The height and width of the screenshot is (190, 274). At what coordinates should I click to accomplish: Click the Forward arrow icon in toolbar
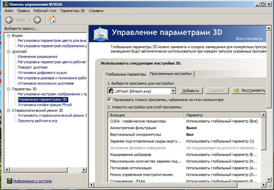[37, 20]
